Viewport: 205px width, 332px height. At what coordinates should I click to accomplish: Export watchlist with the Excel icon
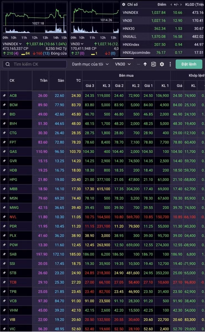pos(153,64)
